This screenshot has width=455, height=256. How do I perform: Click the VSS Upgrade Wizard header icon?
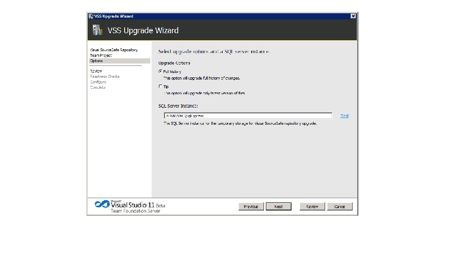pyautogui.click(x=98, y=30)
